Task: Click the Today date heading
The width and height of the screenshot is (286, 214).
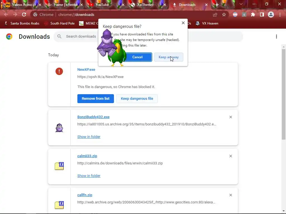Action: [53, 55]
